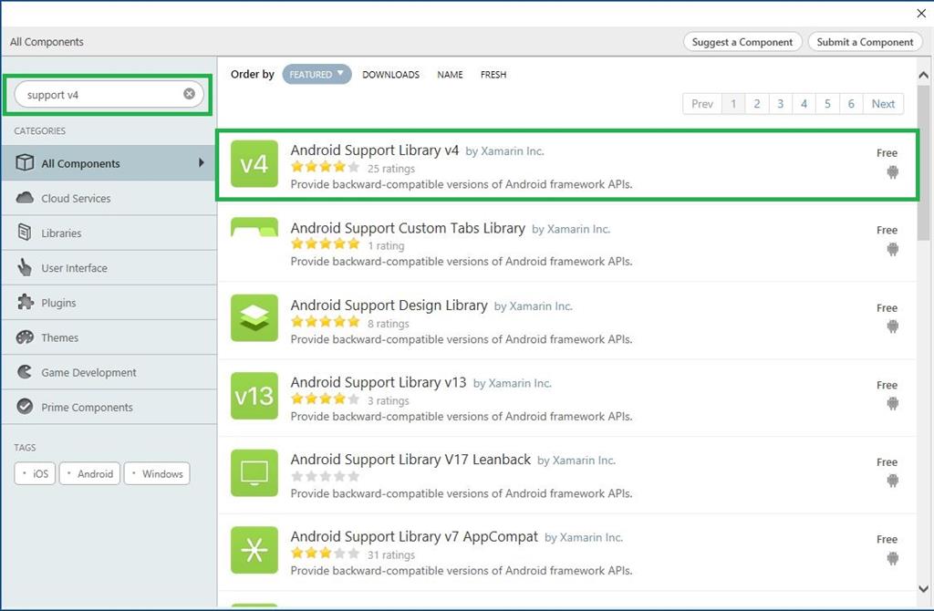The width and height of the screenshot is (934, 611).
Task: Select Game Development category
Action: (109, 372)
